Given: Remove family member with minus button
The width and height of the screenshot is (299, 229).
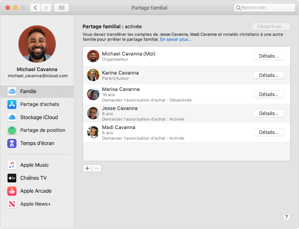Looking at the screenshot, I should pyautogui.click(x=97, y=168).
